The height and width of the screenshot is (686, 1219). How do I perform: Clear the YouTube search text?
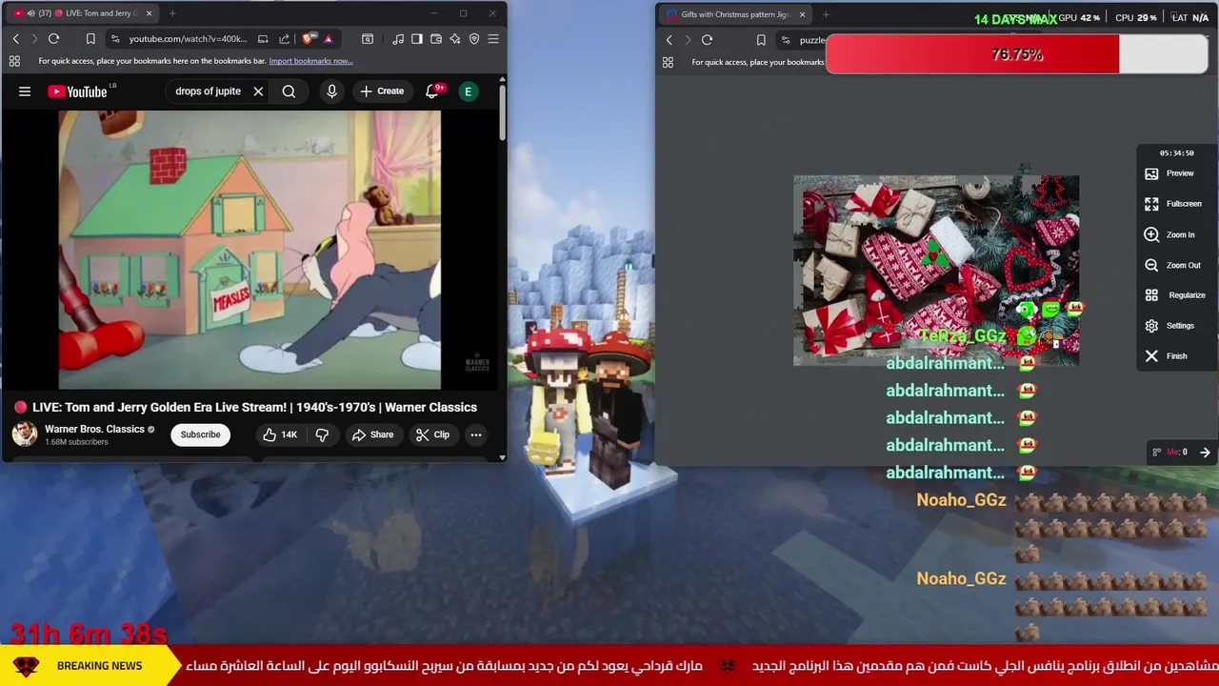(258, 91)
